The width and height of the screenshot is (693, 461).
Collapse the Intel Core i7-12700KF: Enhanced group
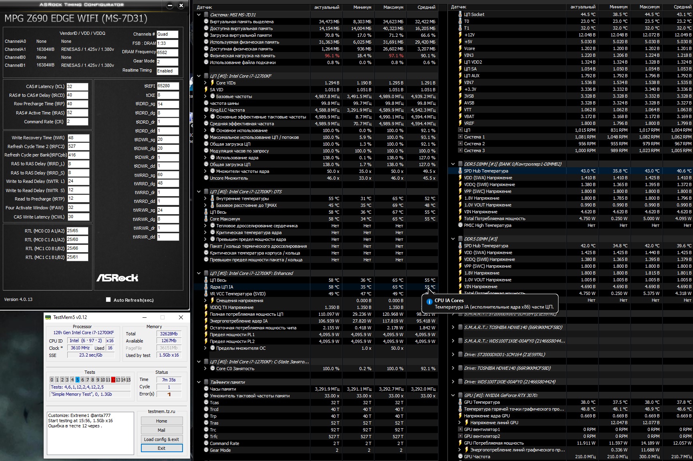(199, 273)
